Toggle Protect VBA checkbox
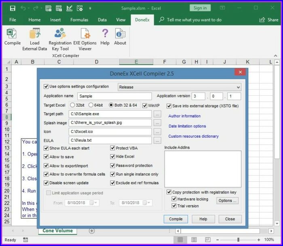Screen dimensions: 283x246 coord(112,148)
